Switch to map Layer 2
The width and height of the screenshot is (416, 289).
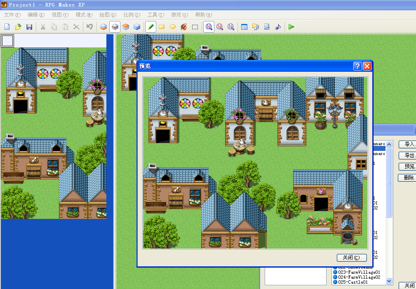pos(115,27)
